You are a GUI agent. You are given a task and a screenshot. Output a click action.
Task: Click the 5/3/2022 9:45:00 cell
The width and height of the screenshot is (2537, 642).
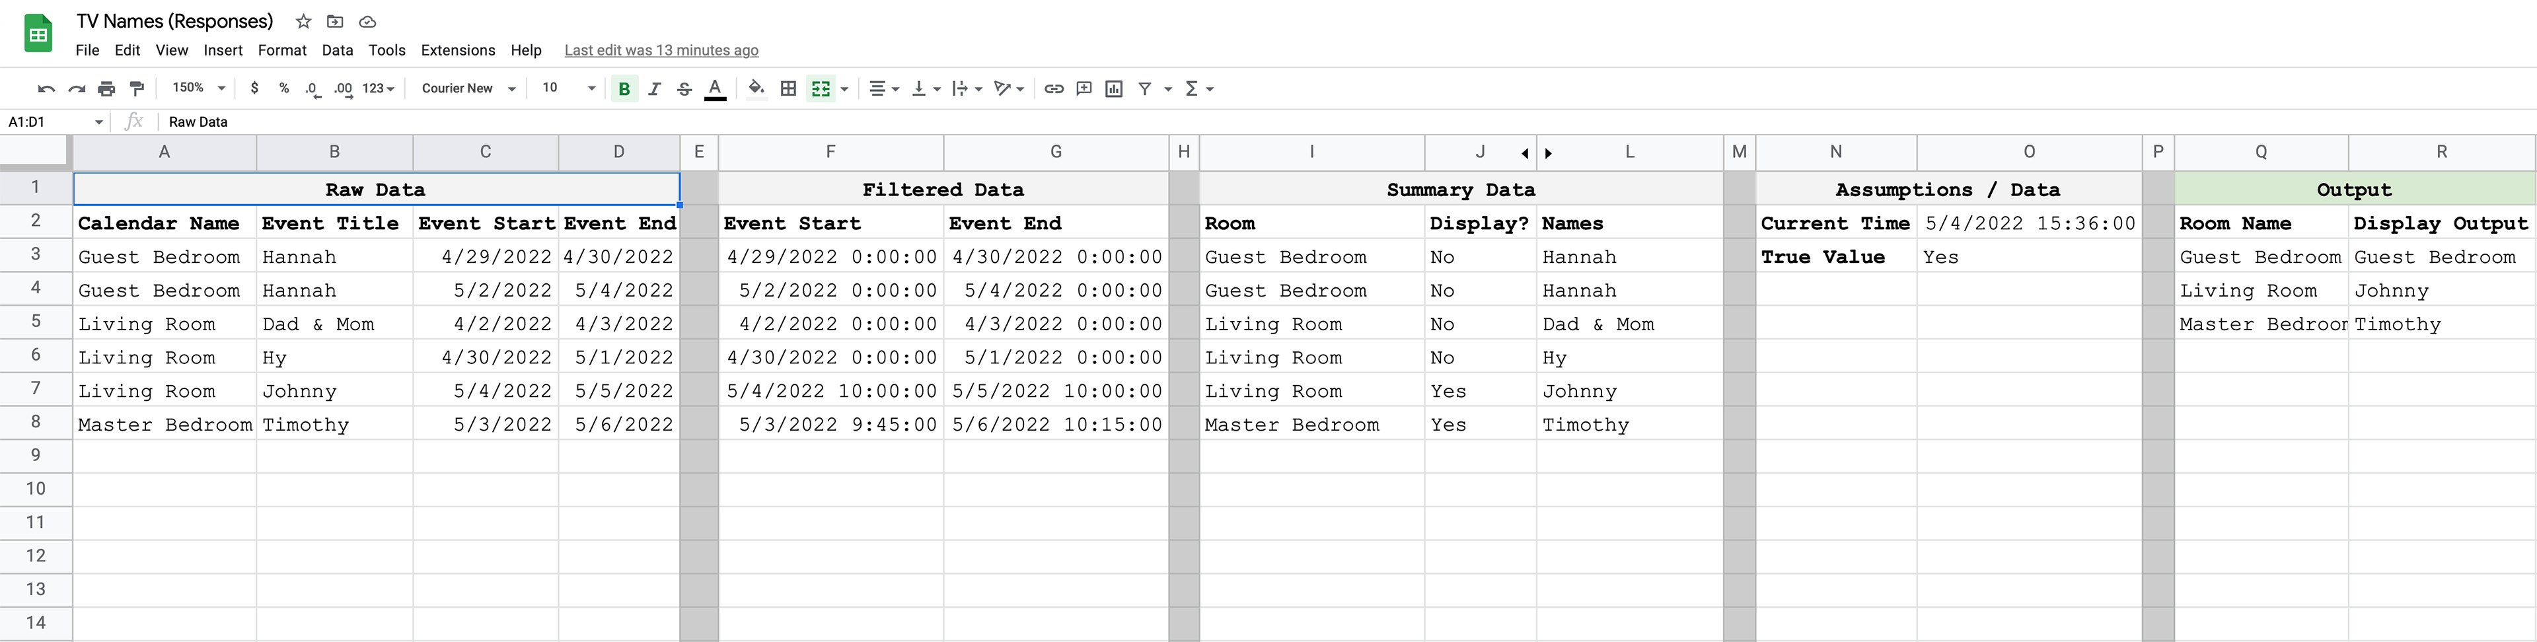pyautogui.click(x=831, y=425)
